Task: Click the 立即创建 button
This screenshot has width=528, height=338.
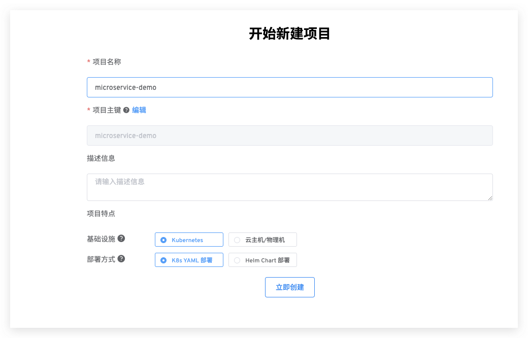Action: pyautogui.click(x=290, y=287)
